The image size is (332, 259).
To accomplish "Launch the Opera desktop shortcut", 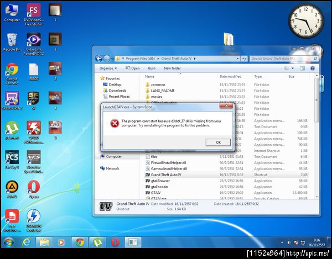I will (33, 189).
